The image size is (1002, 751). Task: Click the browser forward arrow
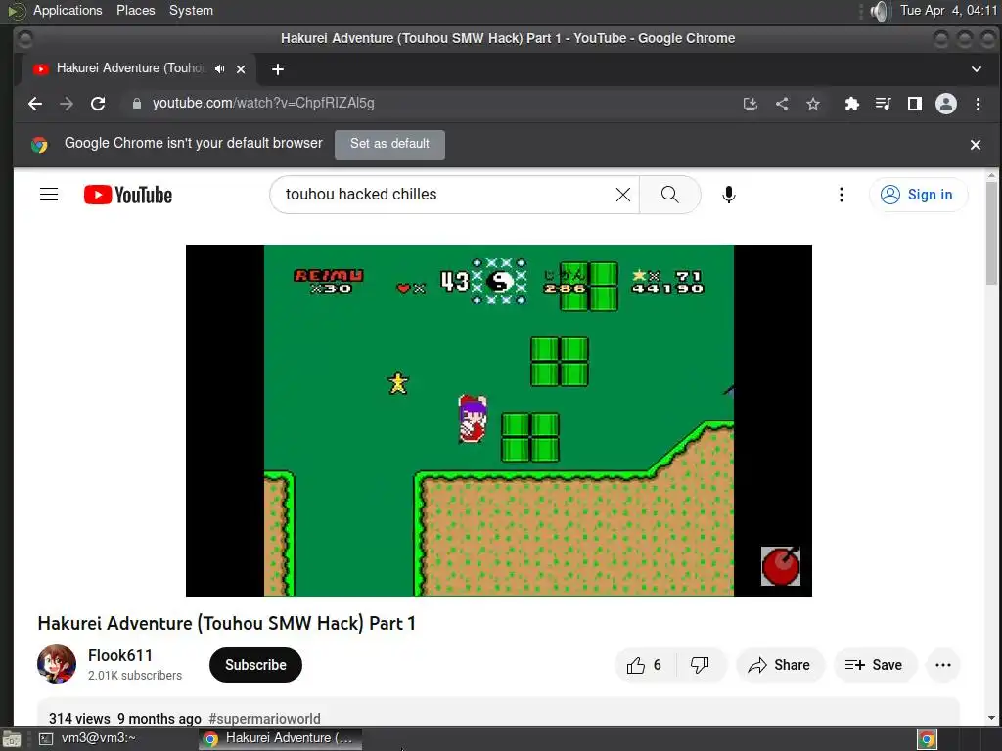tap(67, 104)
